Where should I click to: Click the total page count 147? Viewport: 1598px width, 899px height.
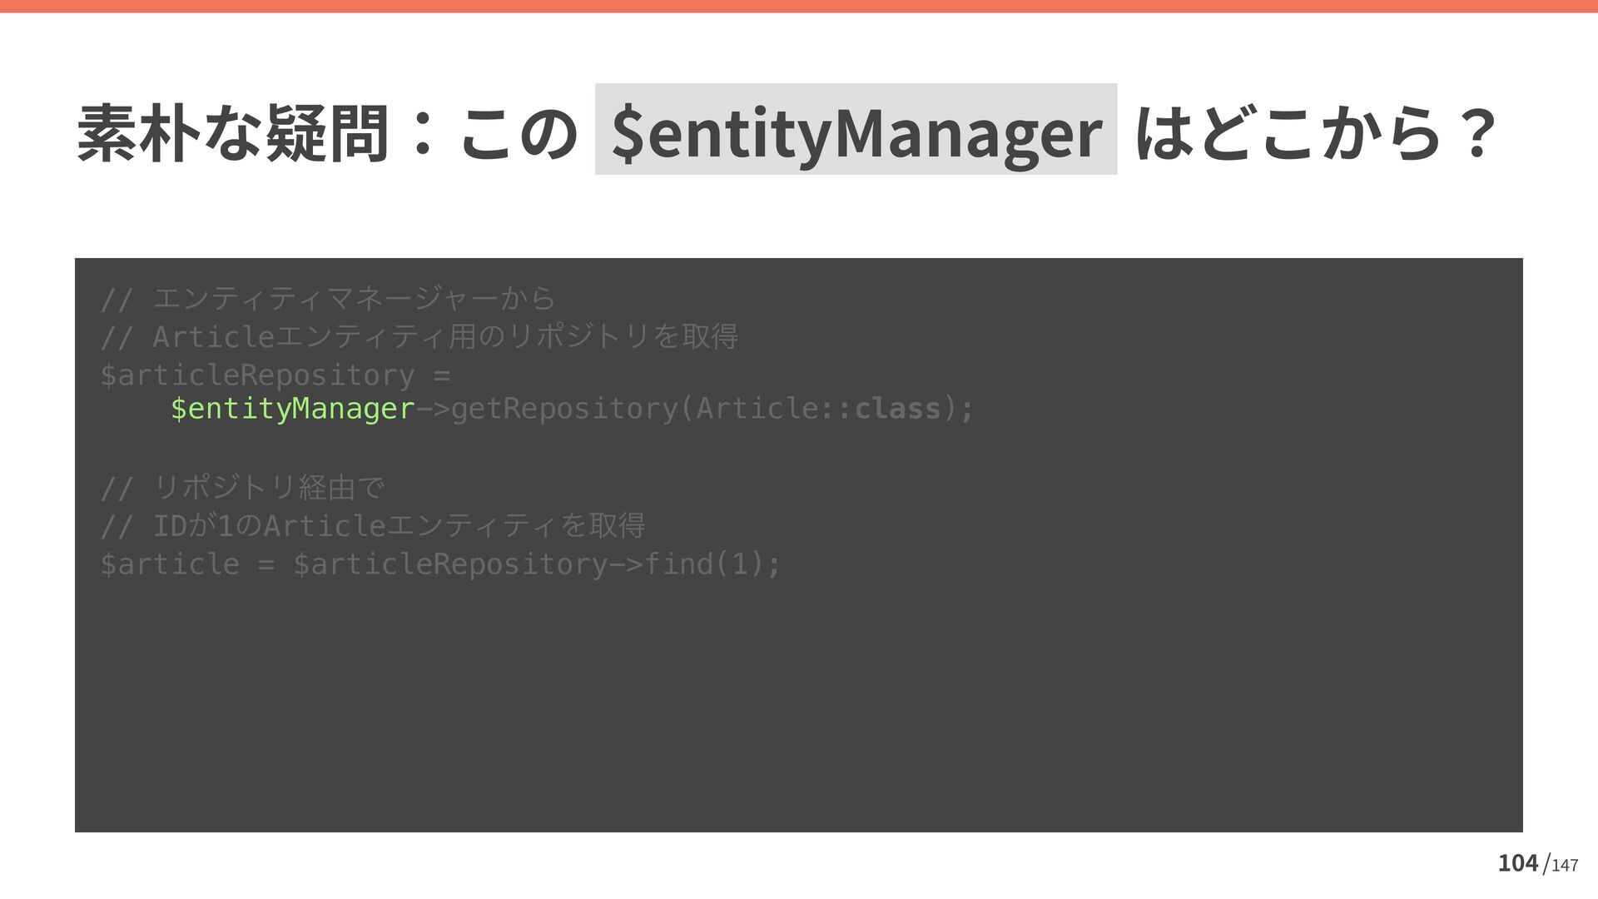click(1565, 866)
